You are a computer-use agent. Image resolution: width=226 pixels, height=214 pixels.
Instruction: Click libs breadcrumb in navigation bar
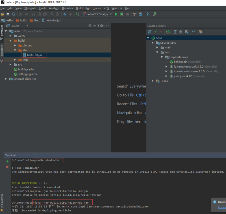pyautogui.click(x=34, y=20)
